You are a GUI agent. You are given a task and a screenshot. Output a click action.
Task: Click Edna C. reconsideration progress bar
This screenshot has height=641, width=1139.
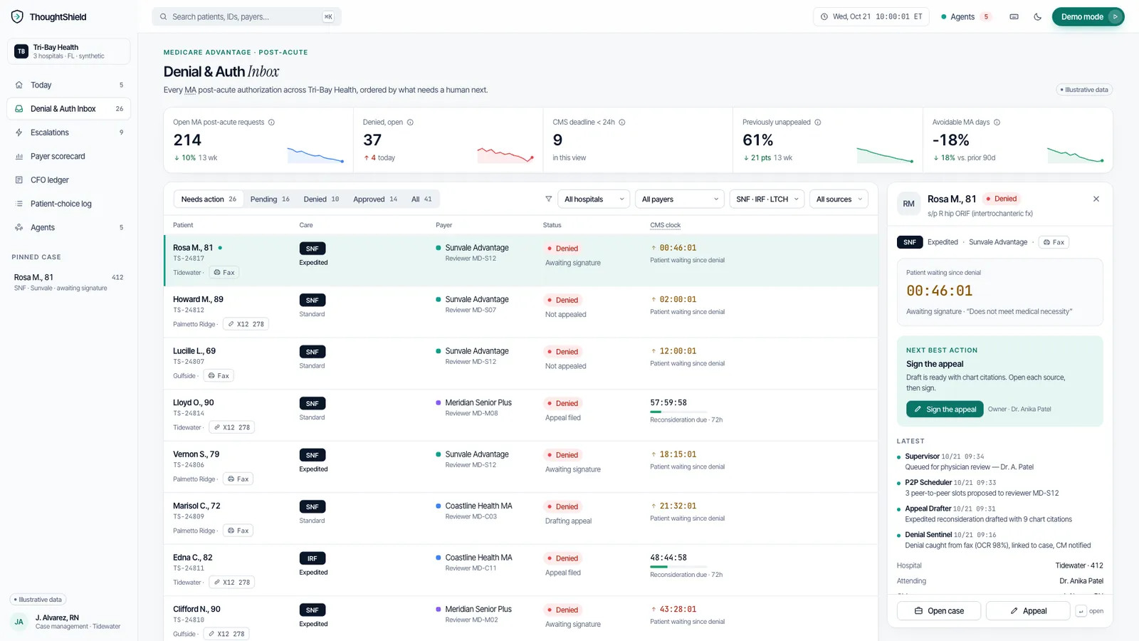678,567
